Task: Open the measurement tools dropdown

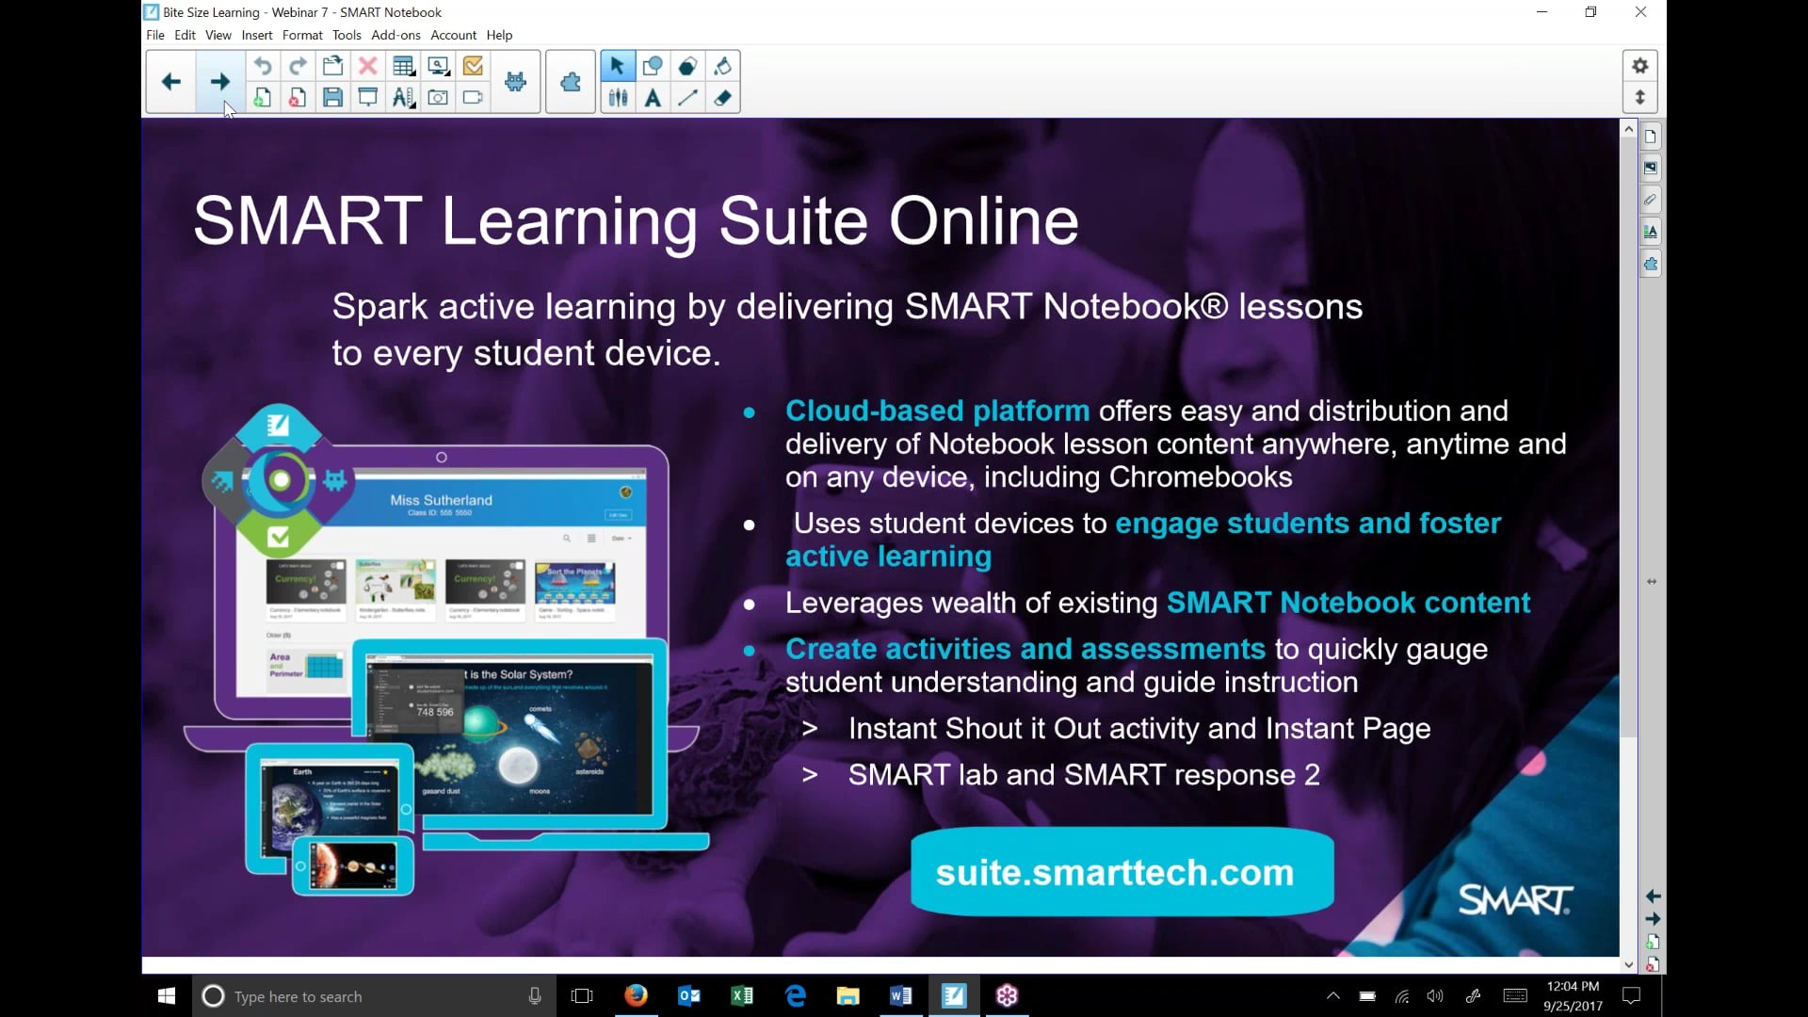Action: coord(412,105)
